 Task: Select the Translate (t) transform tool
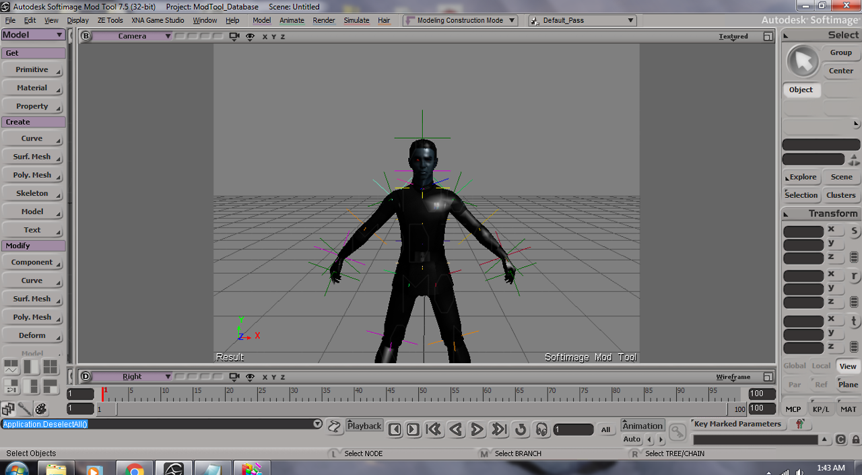tap(854, 321)
